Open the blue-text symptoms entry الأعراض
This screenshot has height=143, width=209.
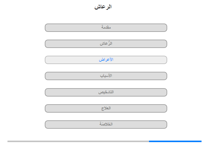point(106,60)
